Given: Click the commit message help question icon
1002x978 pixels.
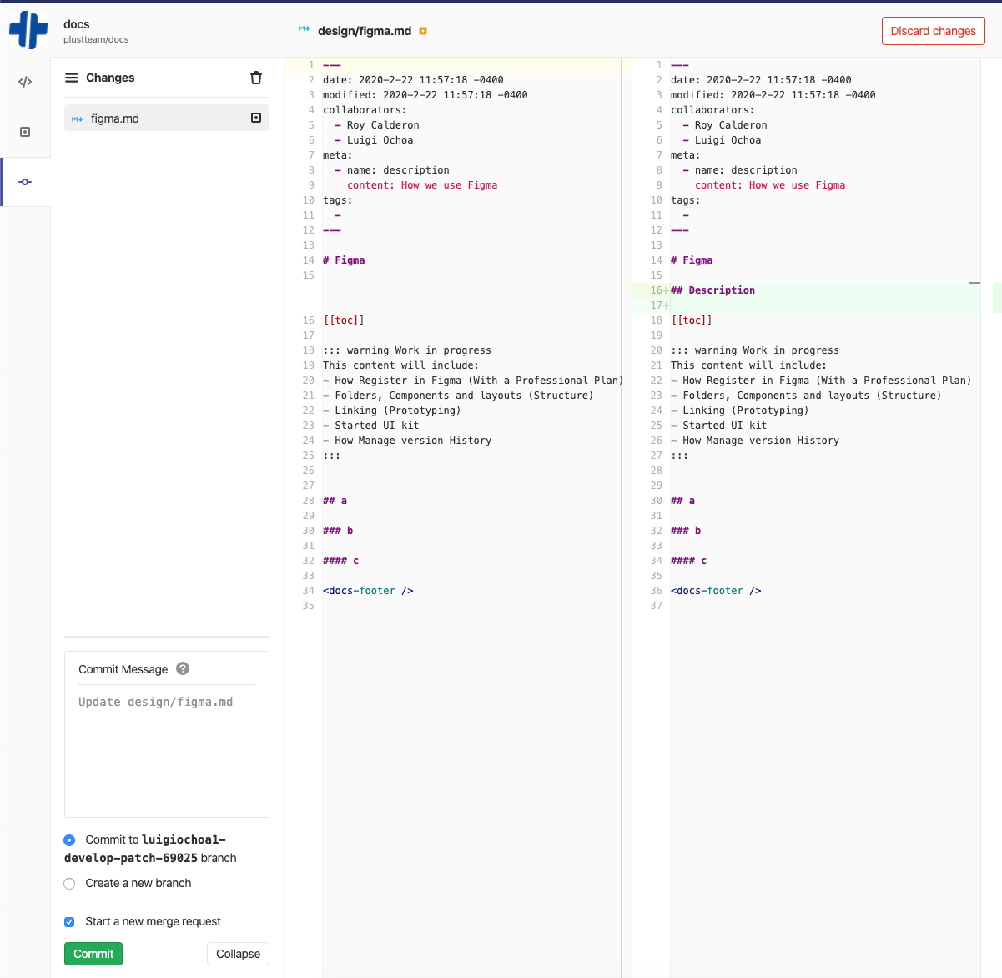Looking at the screenshot, I should pos(183,668).
